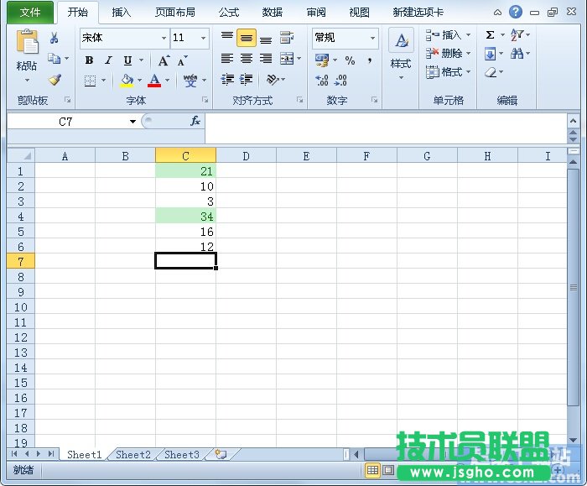Toggle Bold formatting
The height and width of the screenshot is (486, 587).
tap(89, 60)
